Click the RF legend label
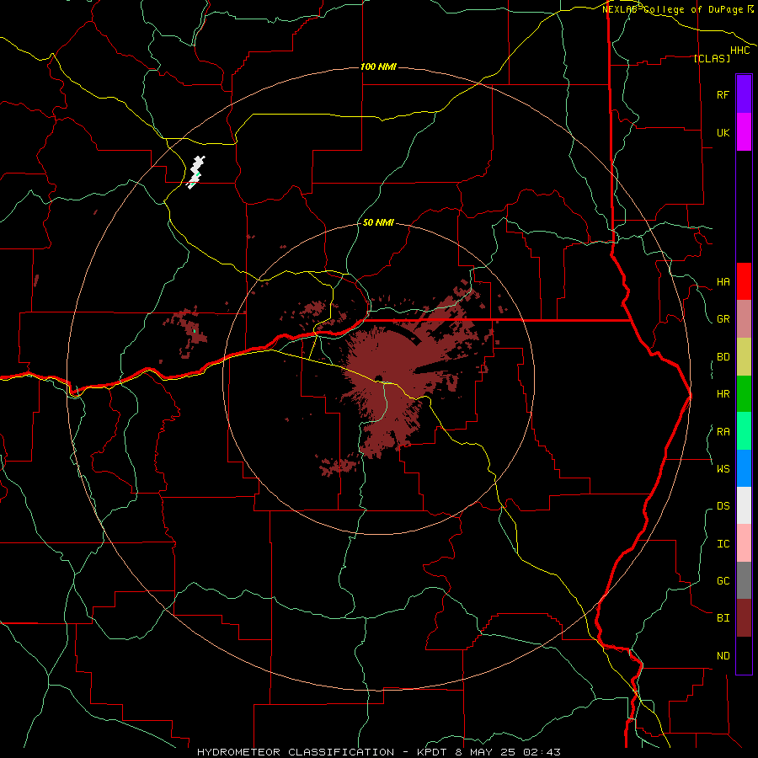Screen dimensions: 758x758 [723, 94]
